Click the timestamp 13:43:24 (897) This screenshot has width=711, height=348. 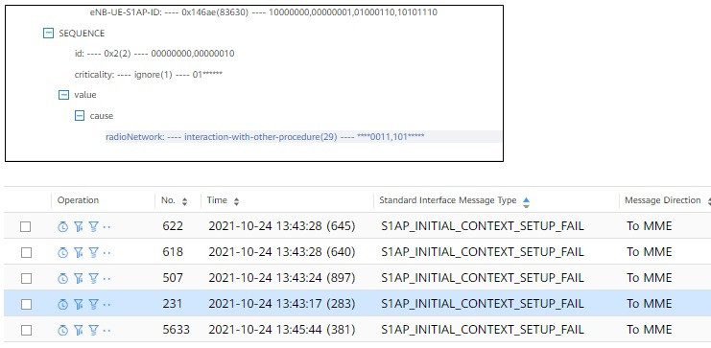pos(281,277)
